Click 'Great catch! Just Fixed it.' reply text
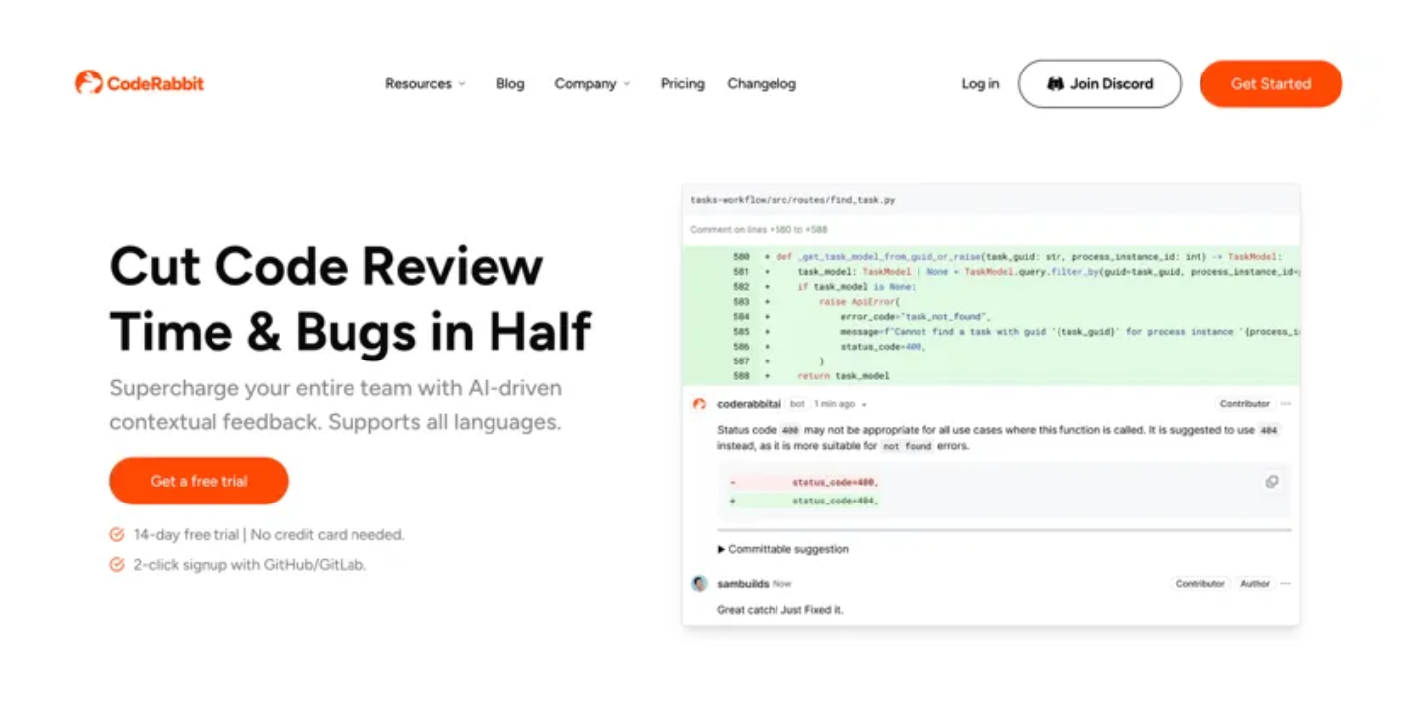The height and width of the screenshot is (719, 1412). tap(779, 609)
